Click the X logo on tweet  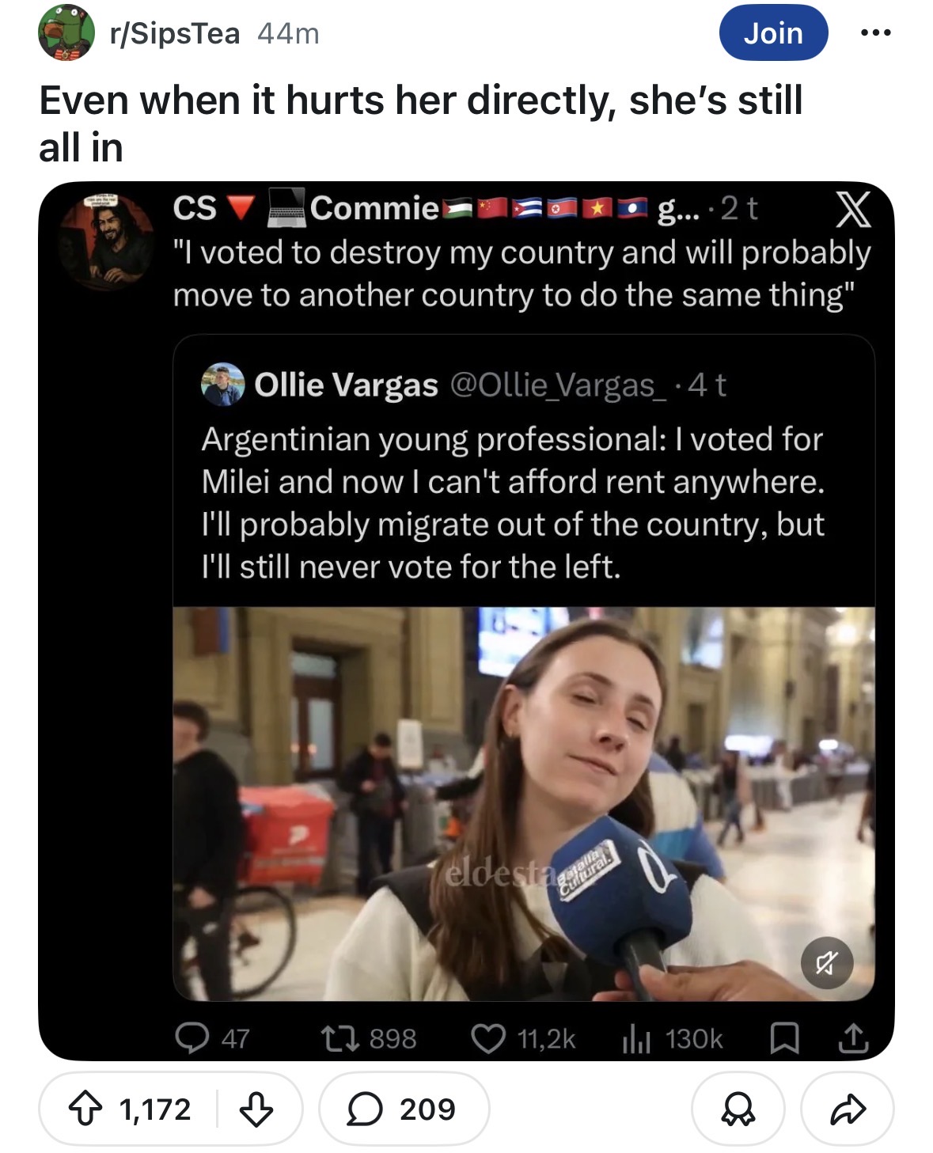point(853,209)
